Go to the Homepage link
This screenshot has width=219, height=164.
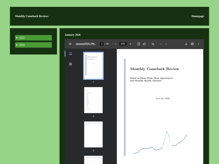tap(198, 16)
